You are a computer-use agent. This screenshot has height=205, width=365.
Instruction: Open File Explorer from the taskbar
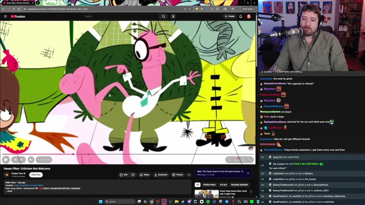pos(177,202)
